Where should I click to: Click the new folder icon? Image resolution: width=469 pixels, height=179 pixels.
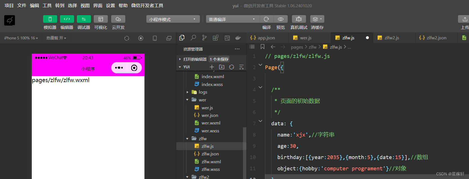tap(222, 67)
